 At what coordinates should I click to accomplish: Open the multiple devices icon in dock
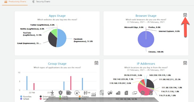pyautogui.click(x=134, y=93)
